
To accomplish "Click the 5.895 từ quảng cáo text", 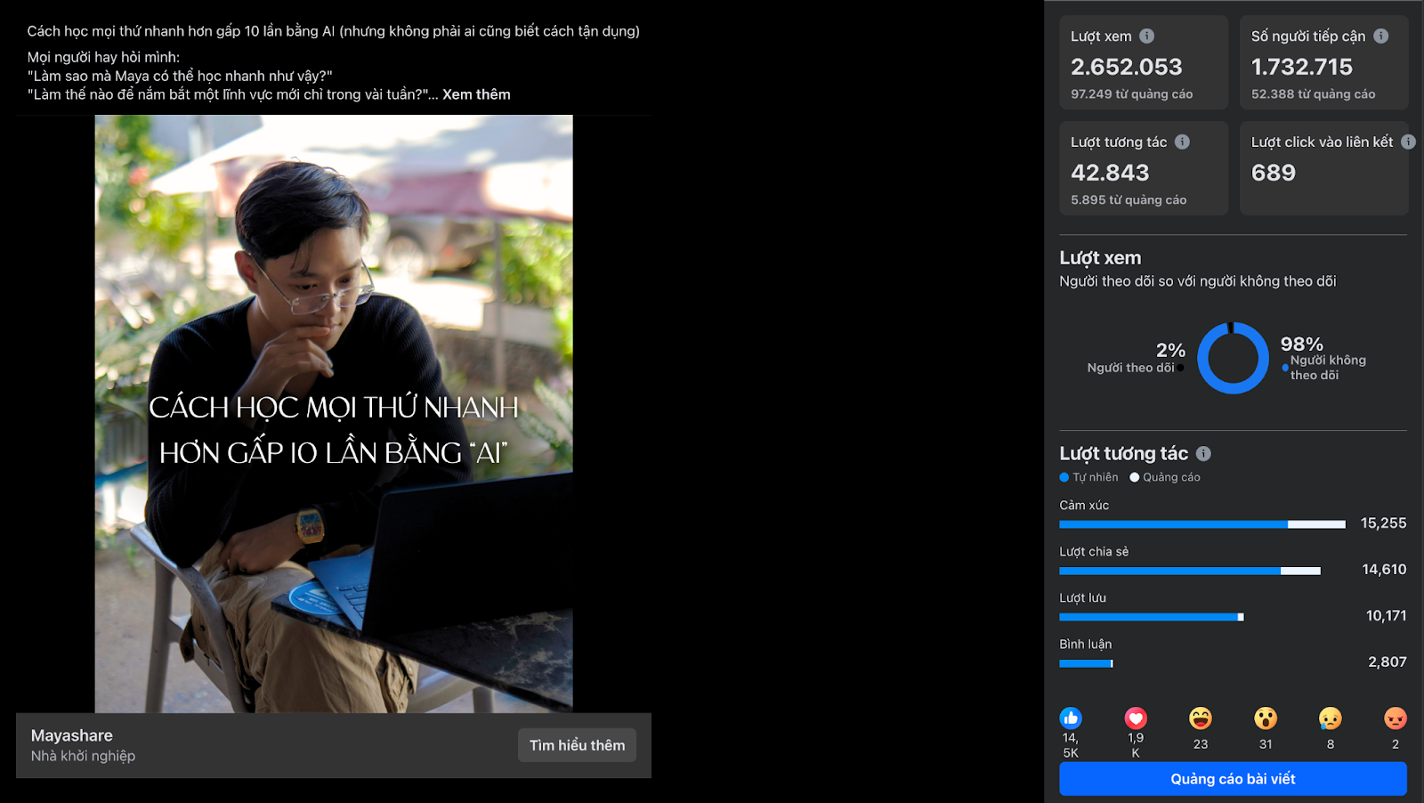I will pos(1129,199).
